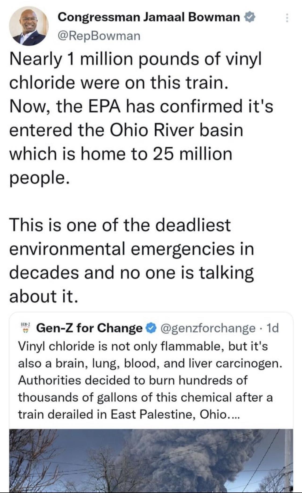Open the quoted Gen-Z for Change tweet
Viewport: 302px width, 493px height.
[150, 376]
